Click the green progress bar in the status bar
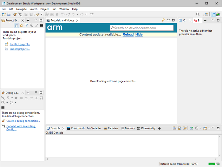Screen dimensions: 222x167 coord(212,164)
